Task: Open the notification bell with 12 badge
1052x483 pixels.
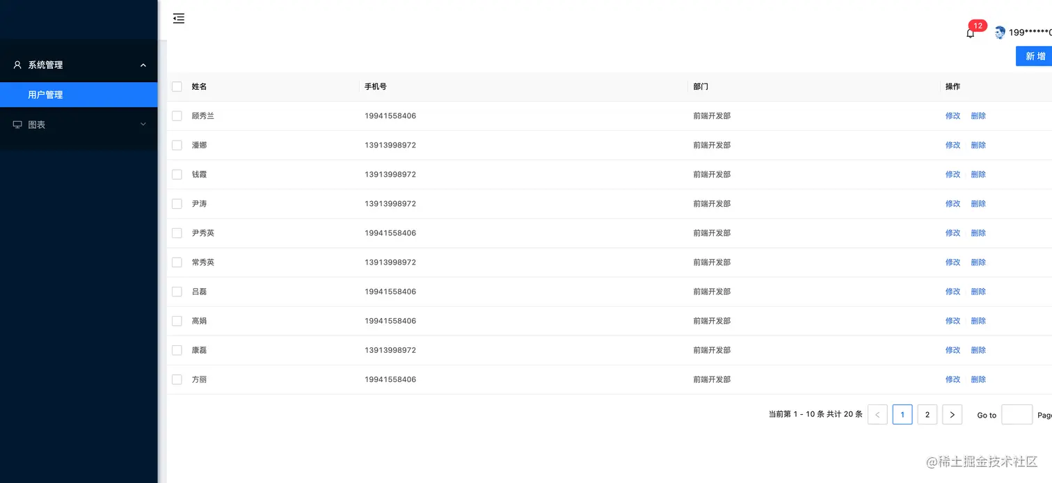Action: [970, 33]
